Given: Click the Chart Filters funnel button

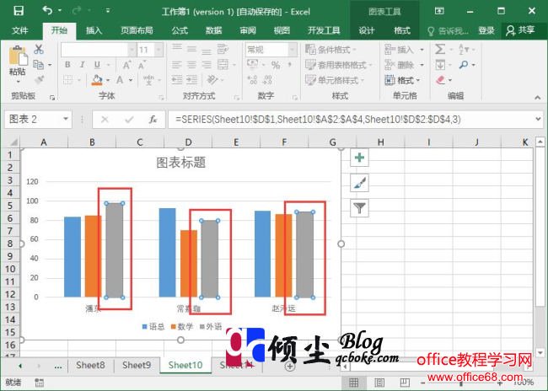Looking at the screenshot, I should click(x=359, y=208).
